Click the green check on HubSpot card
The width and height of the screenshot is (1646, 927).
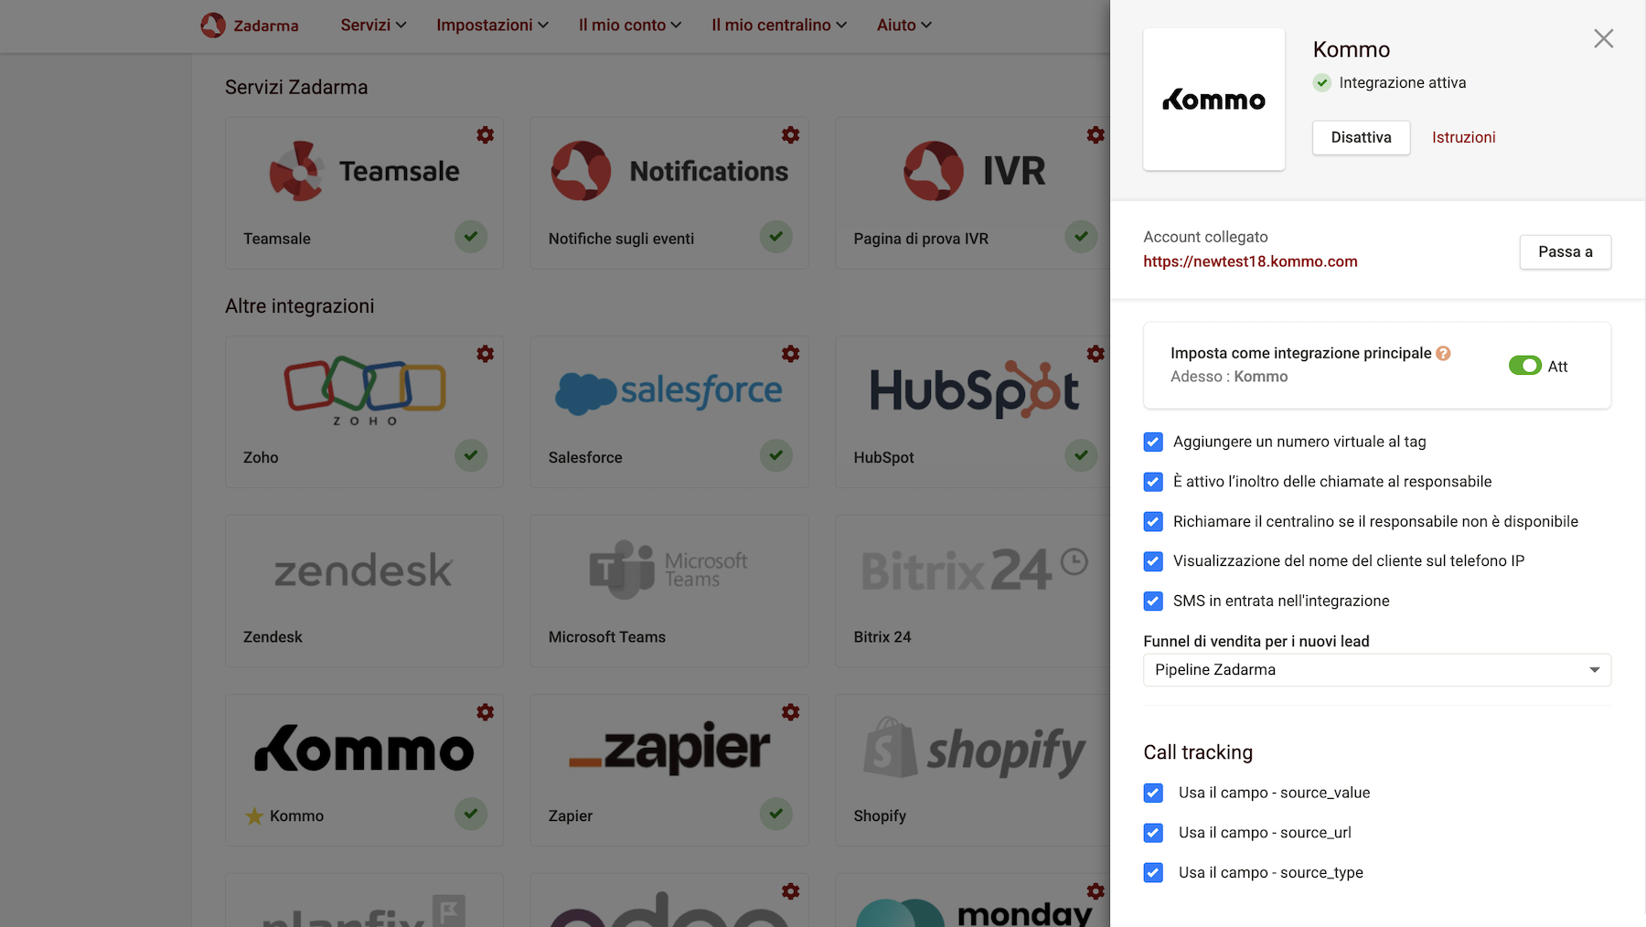pyautogui.click(x=1081, y=455)
